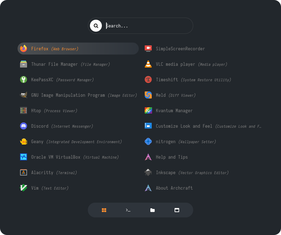Switch to the file browser folder tab
The height and width of the screenshot is (235, 281).
pos(152,210)
